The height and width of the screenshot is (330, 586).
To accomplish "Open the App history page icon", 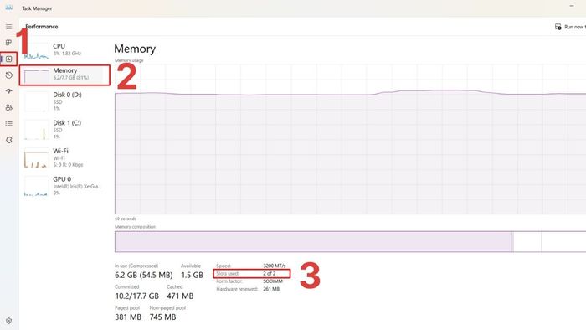I will (8, 75).
